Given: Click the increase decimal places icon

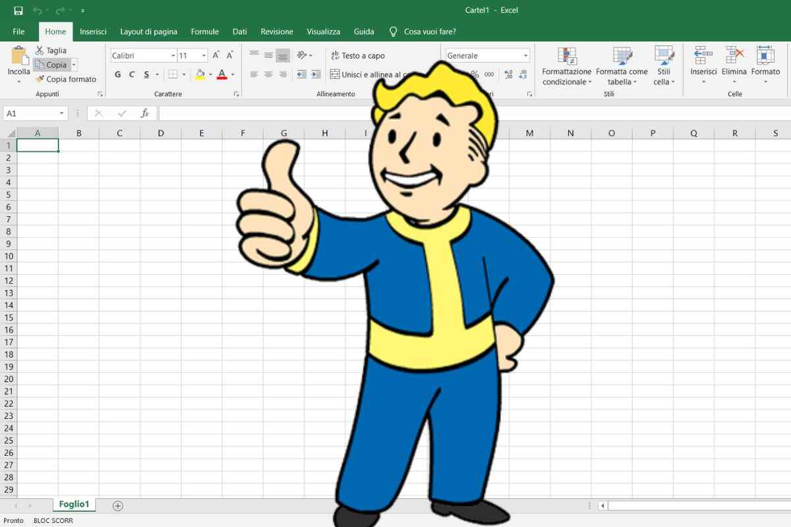Looking at the screenshot, I should pyautogui.click(x=508, y=74).
